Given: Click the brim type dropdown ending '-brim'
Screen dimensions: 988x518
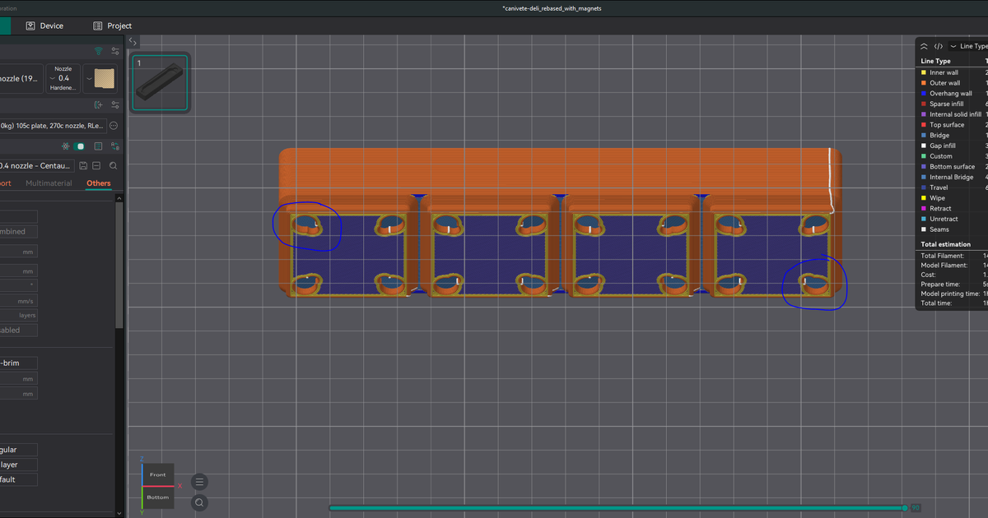Looking at the screenshot, I should [19, 363].
